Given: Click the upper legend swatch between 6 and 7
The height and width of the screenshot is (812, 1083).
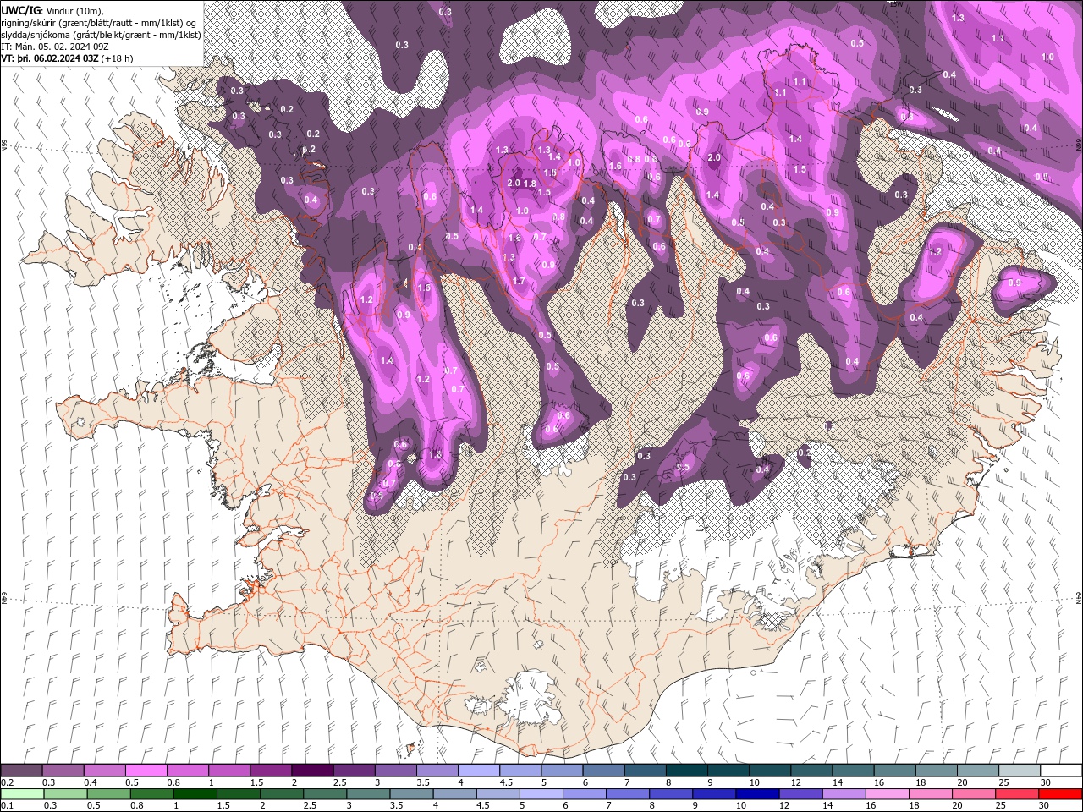Looking at the screenshot, I should [x=602, y=771].
